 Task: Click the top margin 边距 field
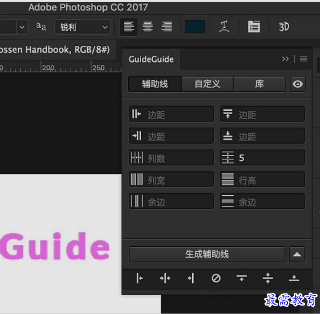[263, 114]
